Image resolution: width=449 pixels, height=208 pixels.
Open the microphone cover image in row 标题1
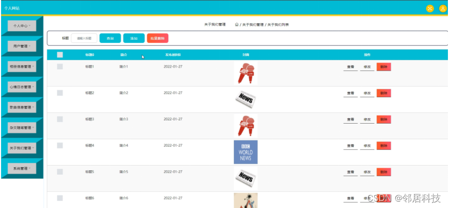click(245, 73)
